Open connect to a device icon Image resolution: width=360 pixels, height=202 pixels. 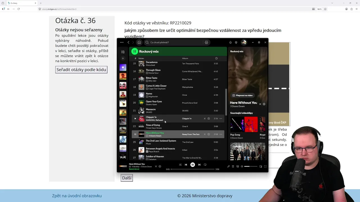(x=237, y=166)
